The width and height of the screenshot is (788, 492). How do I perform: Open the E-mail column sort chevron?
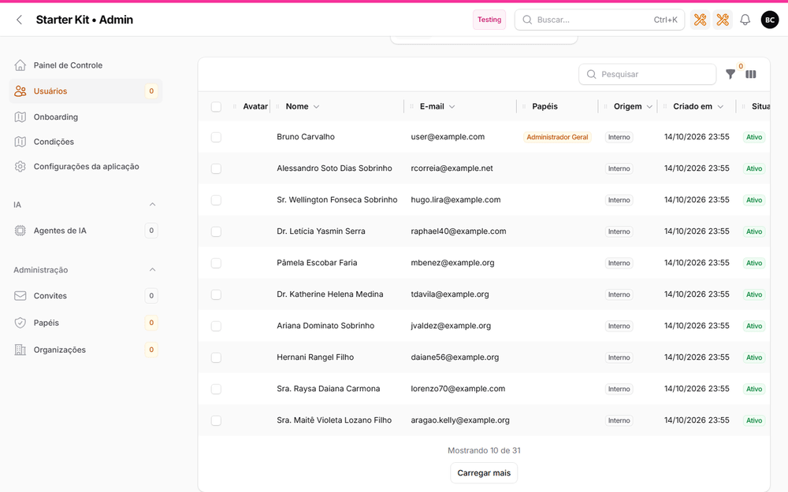(x=452, y=106)
